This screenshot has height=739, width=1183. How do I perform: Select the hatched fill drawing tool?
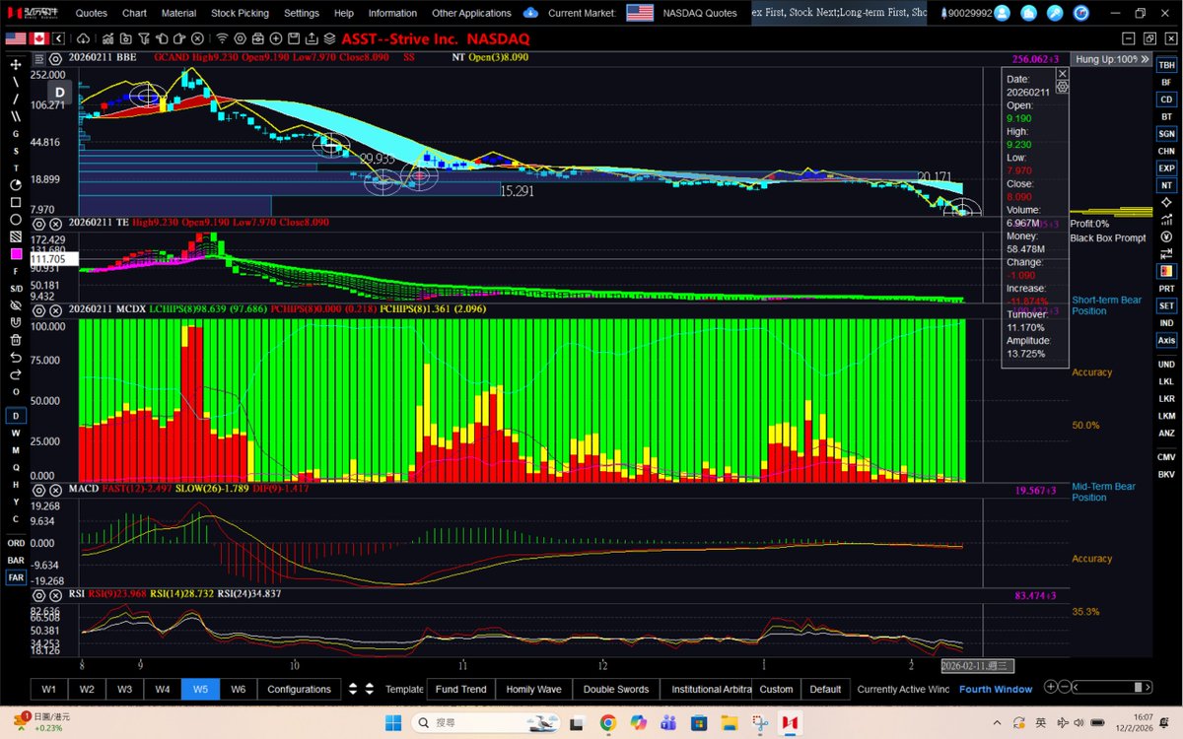(x=16, y=236)
